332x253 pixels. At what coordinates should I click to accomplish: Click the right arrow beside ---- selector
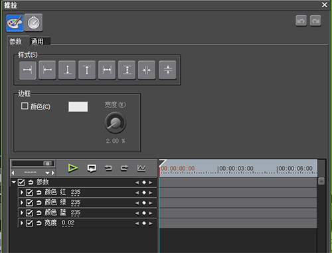53,173
